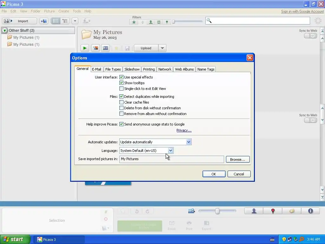The image size is (325, 244).
Task: Click the Save imported pictures in field
Action: 172,159
